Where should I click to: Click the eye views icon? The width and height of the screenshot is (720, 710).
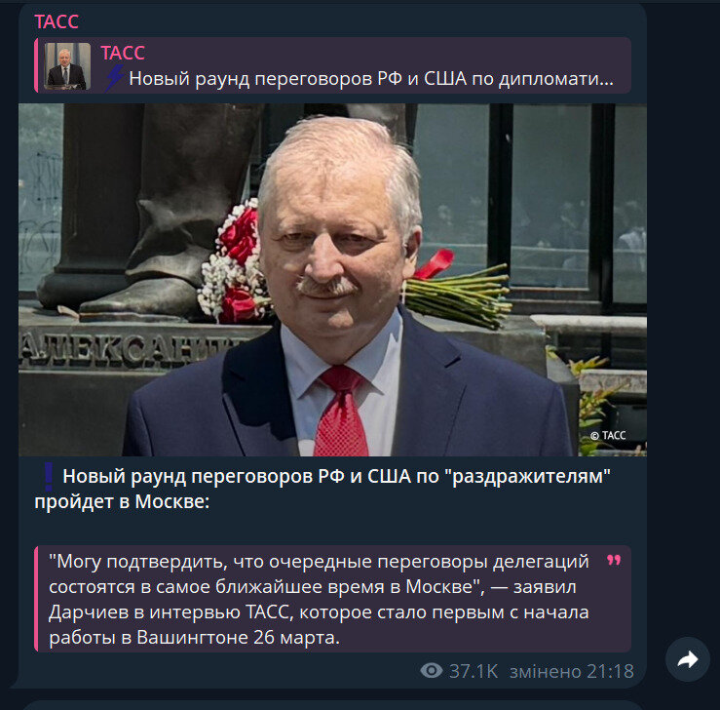click(432, 671)
